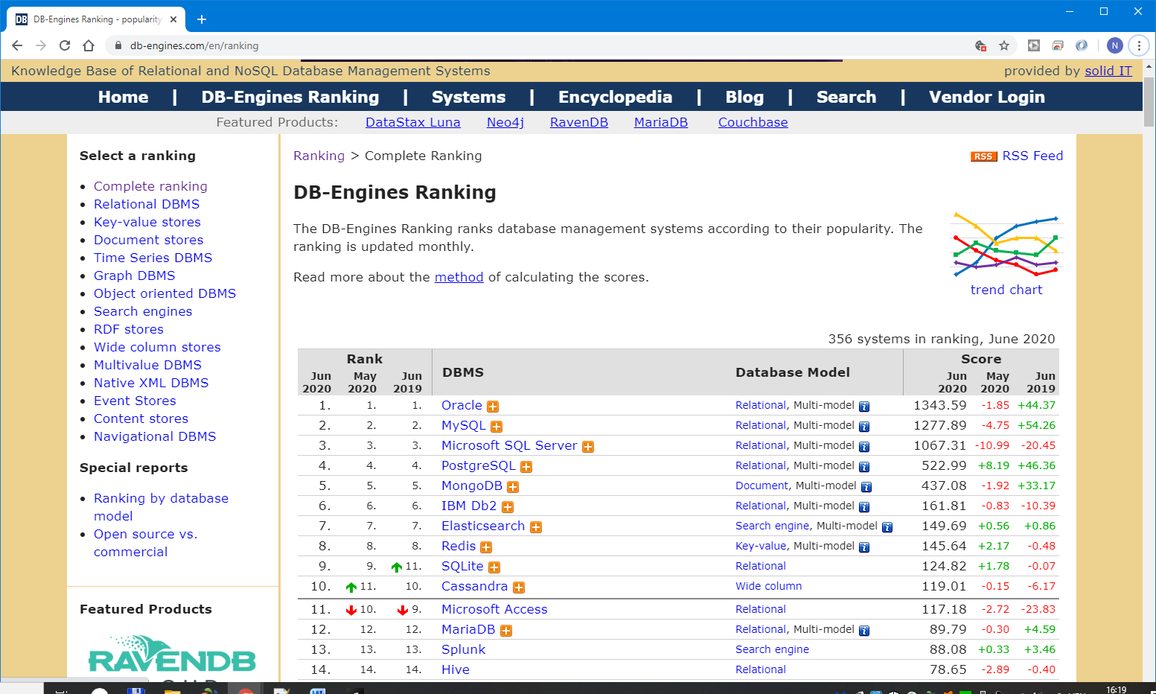1156x694 pixels.
Task: Click the MariaDB row plus icon
Action: click(506, 631)
